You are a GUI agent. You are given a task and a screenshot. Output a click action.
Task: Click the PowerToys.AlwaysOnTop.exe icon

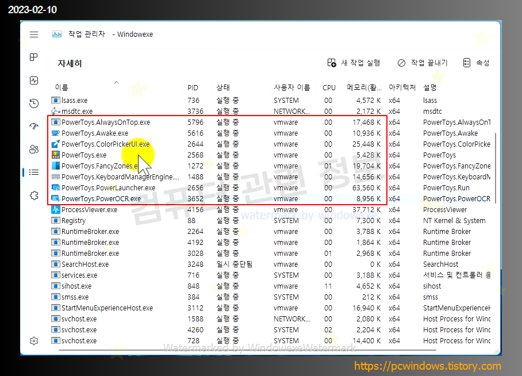coord(56,122)
